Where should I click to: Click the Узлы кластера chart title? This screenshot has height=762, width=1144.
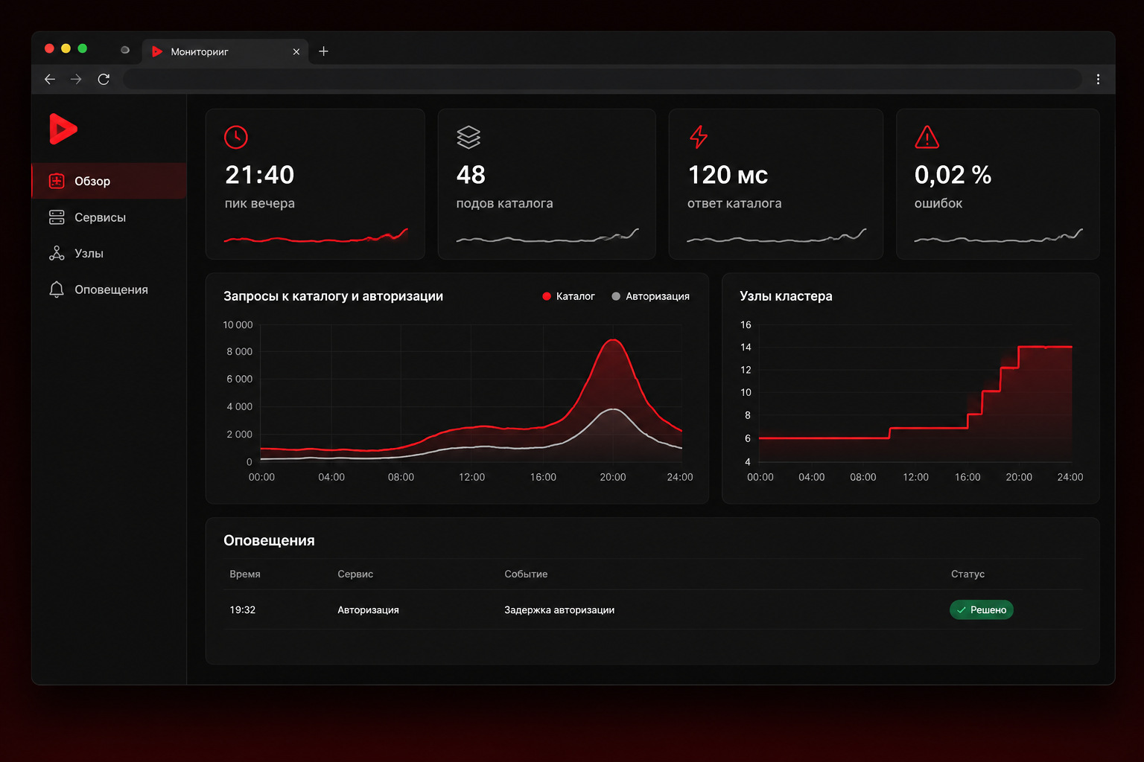coord(786,296)
